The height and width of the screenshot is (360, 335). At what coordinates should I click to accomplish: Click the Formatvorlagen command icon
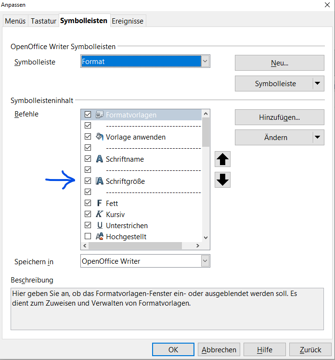100,115
